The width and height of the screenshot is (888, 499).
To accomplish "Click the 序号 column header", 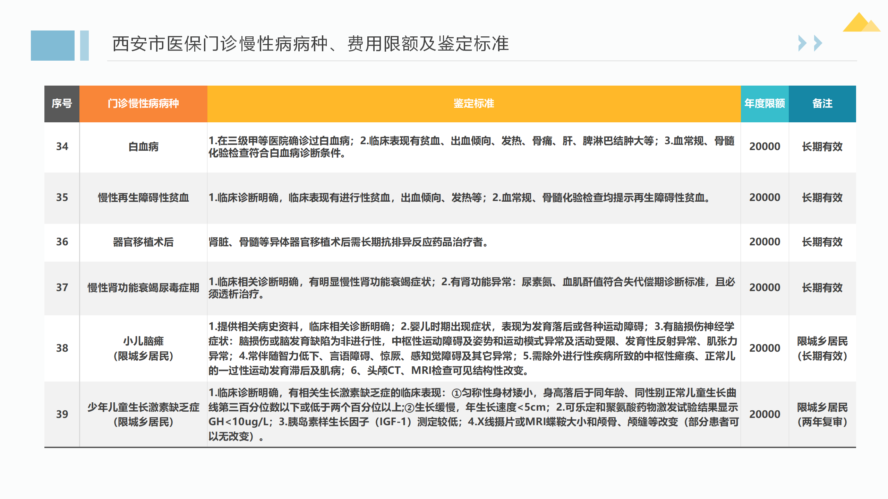I will [x=62, y=104].
